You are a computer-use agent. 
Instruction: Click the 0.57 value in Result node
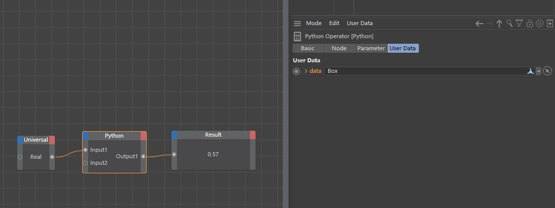click(213, 154)
